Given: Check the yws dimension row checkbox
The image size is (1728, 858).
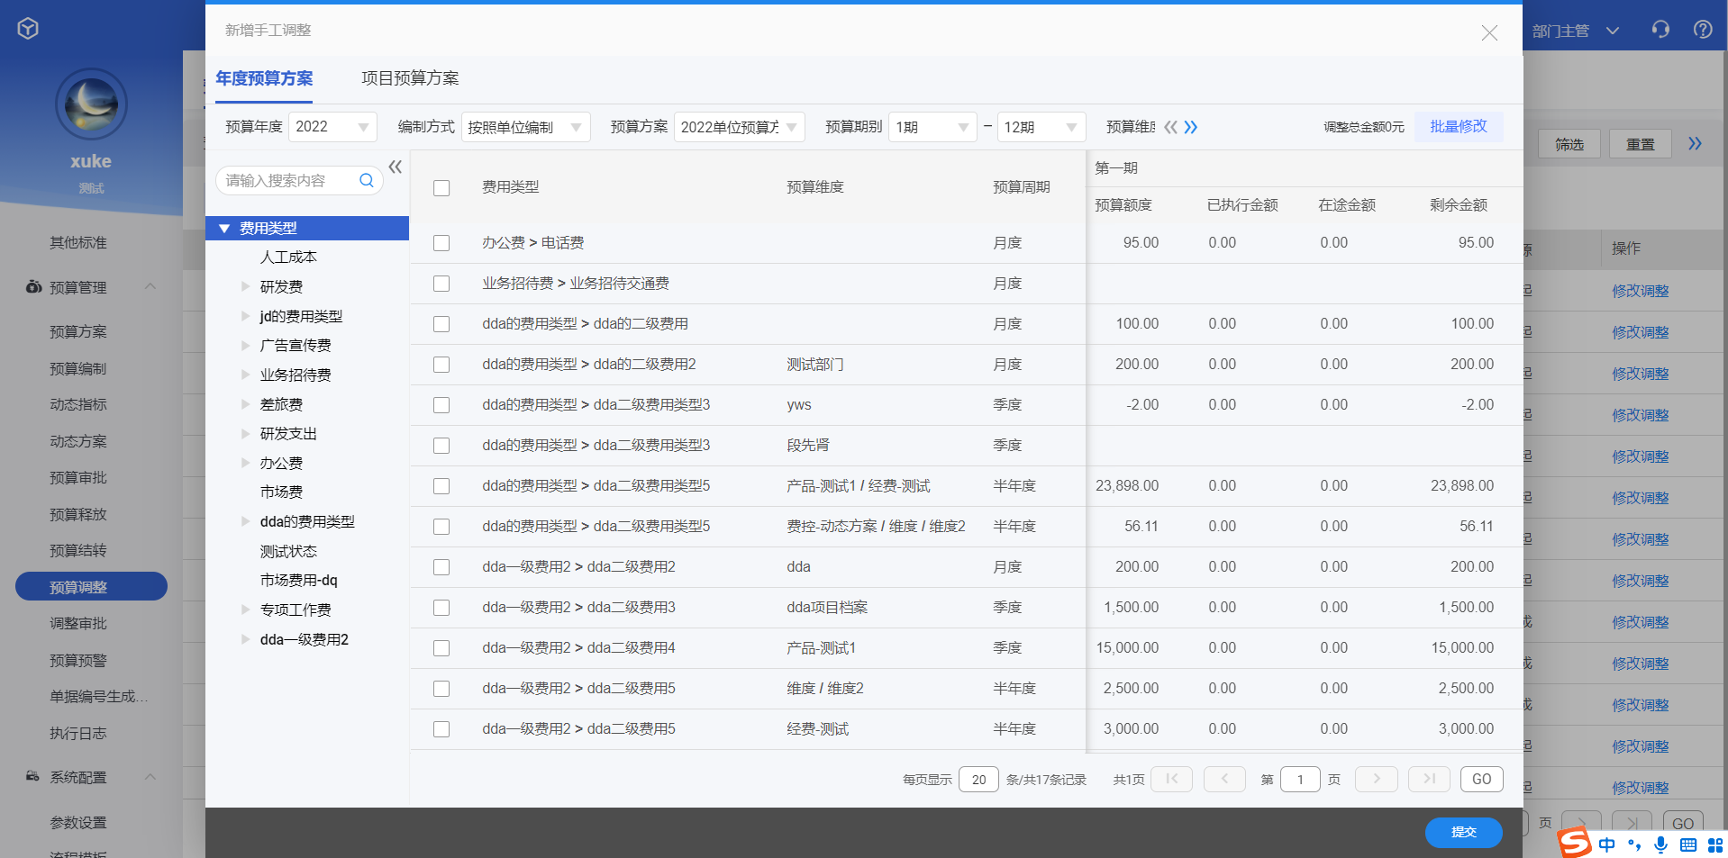Looking at the screenshot, I should [x=441, y=405].
